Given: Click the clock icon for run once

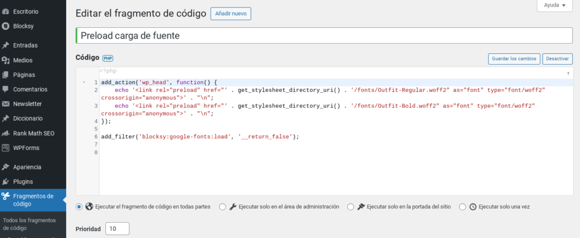Looking at the screenshot, I should coord(473,207).
